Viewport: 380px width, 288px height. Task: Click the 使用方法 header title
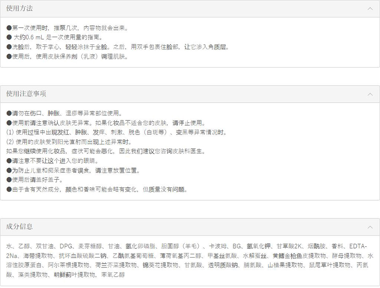[19, 9]
